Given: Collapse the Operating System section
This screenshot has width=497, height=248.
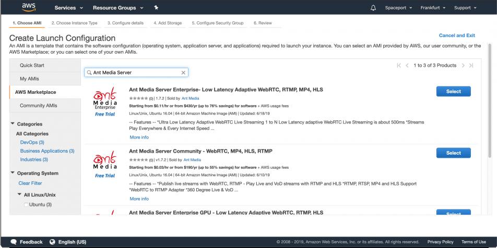Looking at the screenshot, I should click(x=13, y=173).
